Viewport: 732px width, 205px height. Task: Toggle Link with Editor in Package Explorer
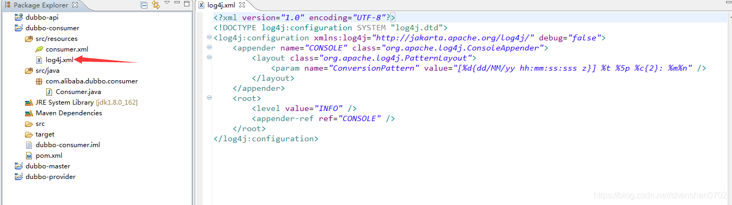[156, 5]
